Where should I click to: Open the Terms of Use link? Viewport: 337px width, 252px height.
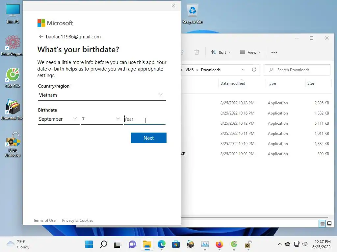pos(44,220)
